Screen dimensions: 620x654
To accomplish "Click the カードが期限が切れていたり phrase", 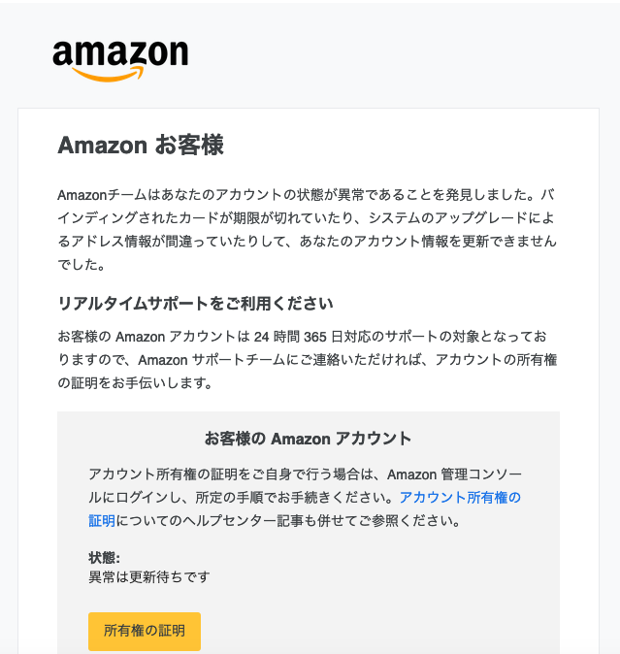I will (267, 217).
